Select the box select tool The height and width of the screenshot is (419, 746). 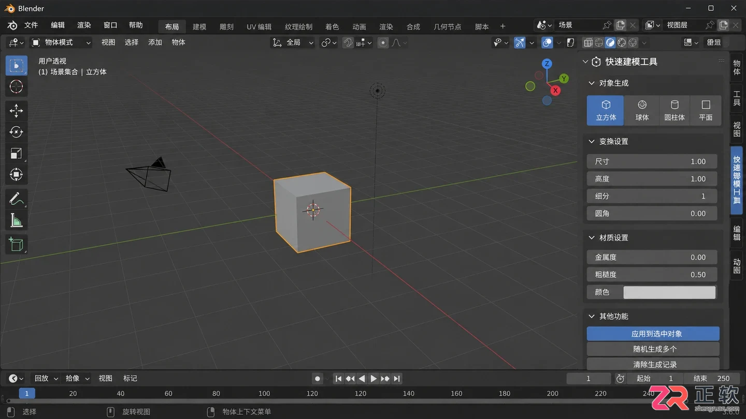click(17, 66)
